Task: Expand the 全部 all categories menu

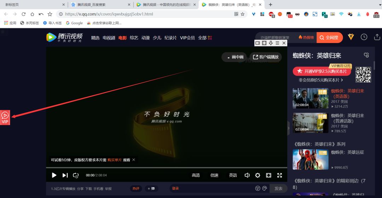Action: tap(205, 38)
